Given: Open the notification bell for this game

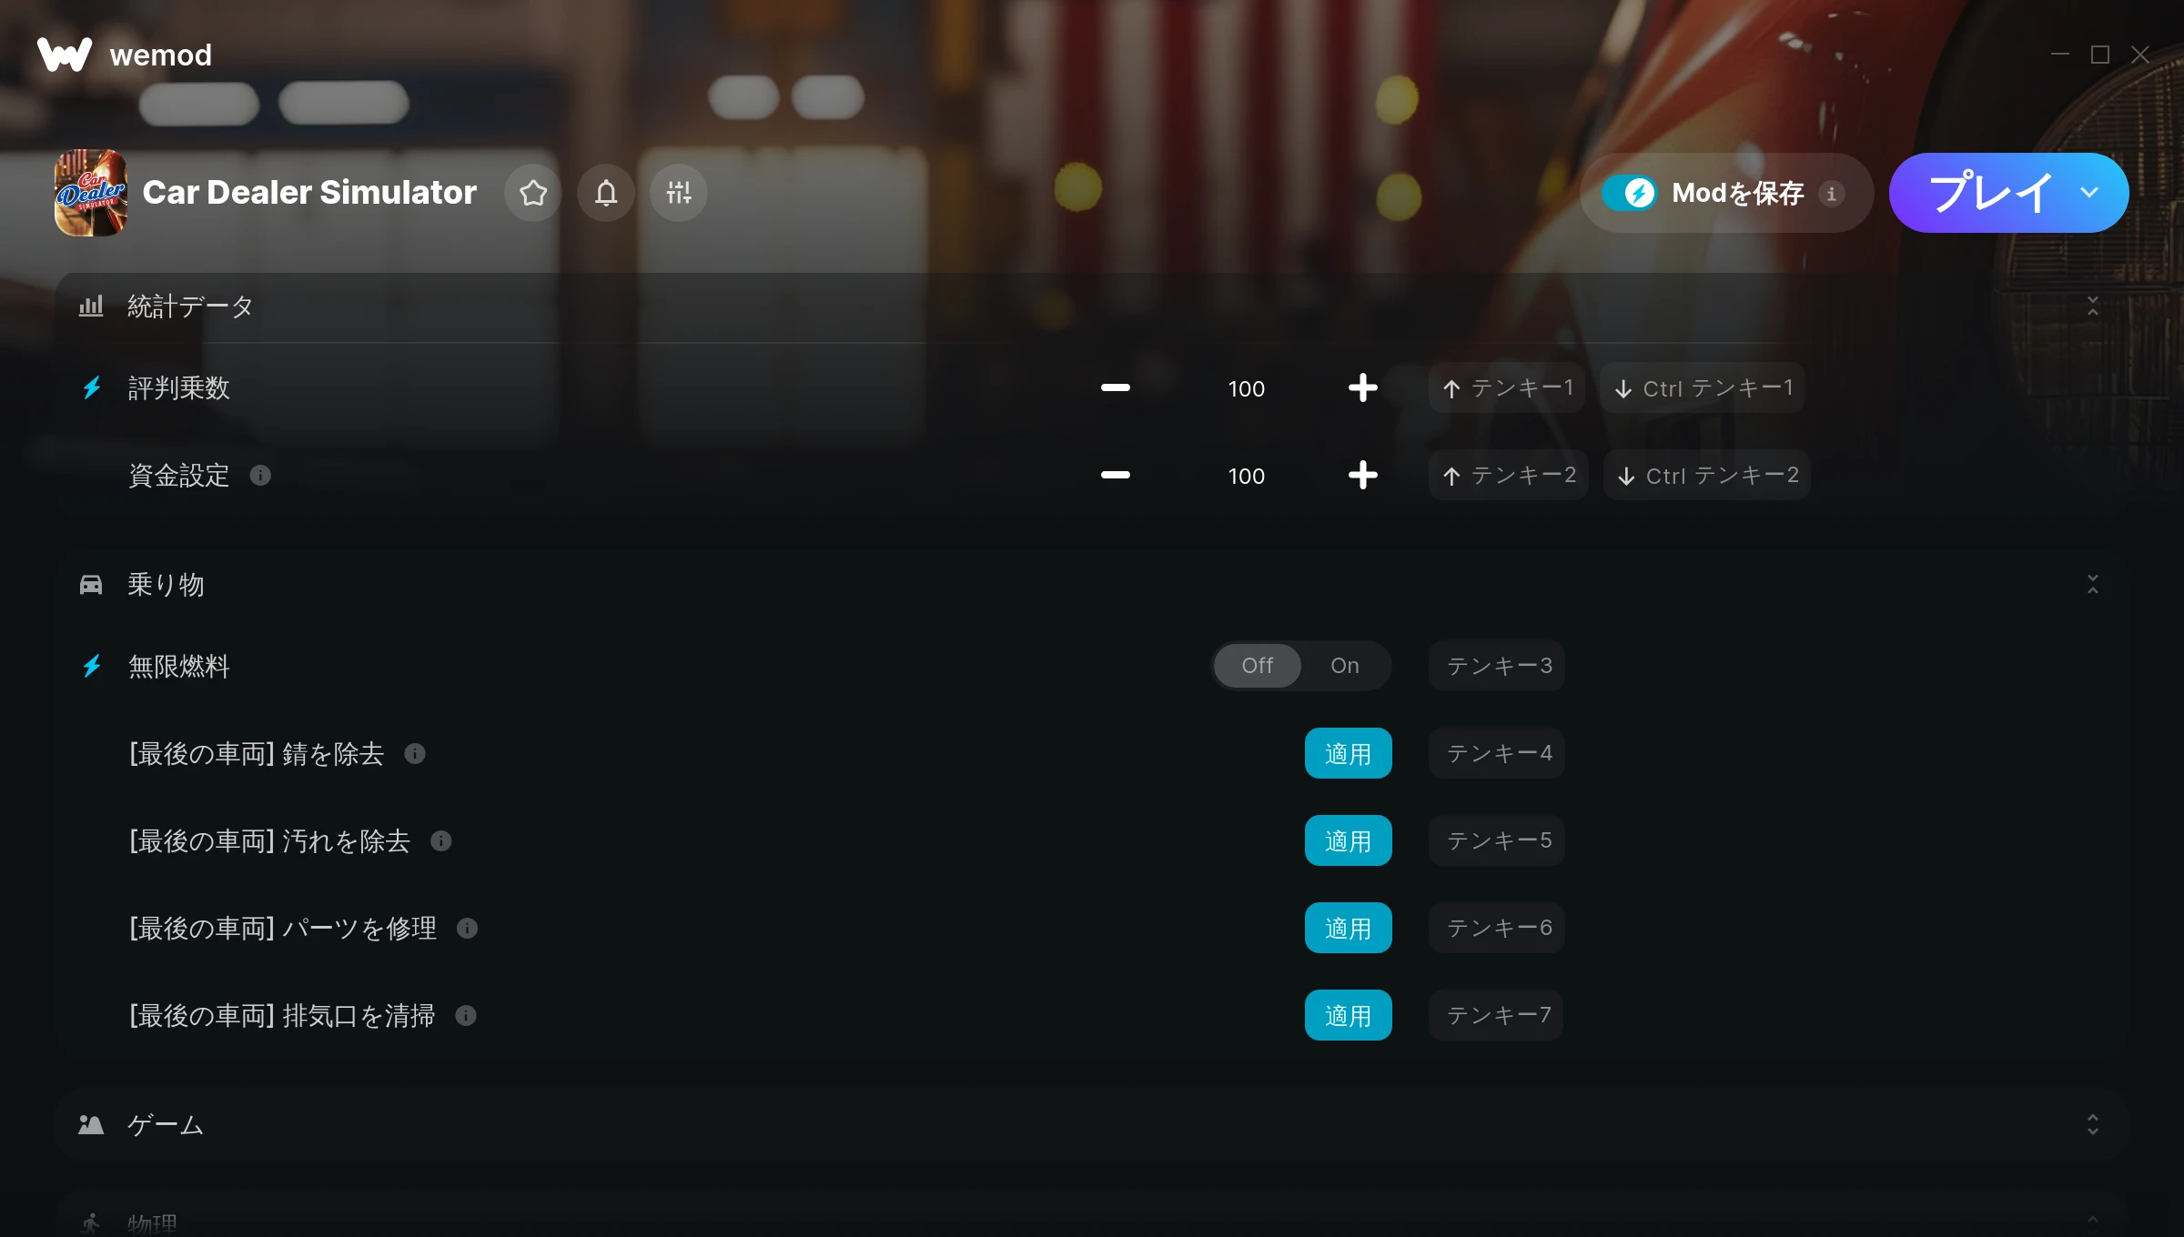Looking at the screenshot, I should pos(606,193).
